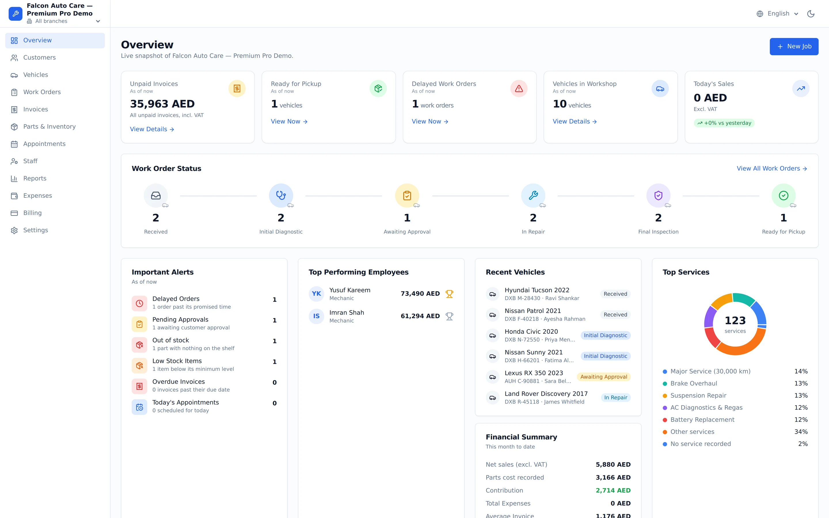Toggle dark mode with the moon icon

pos(811,14)
